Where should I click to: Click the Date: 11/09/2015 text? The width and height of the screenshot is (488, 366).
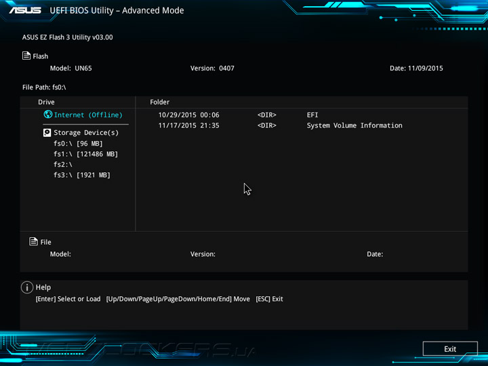416,68
